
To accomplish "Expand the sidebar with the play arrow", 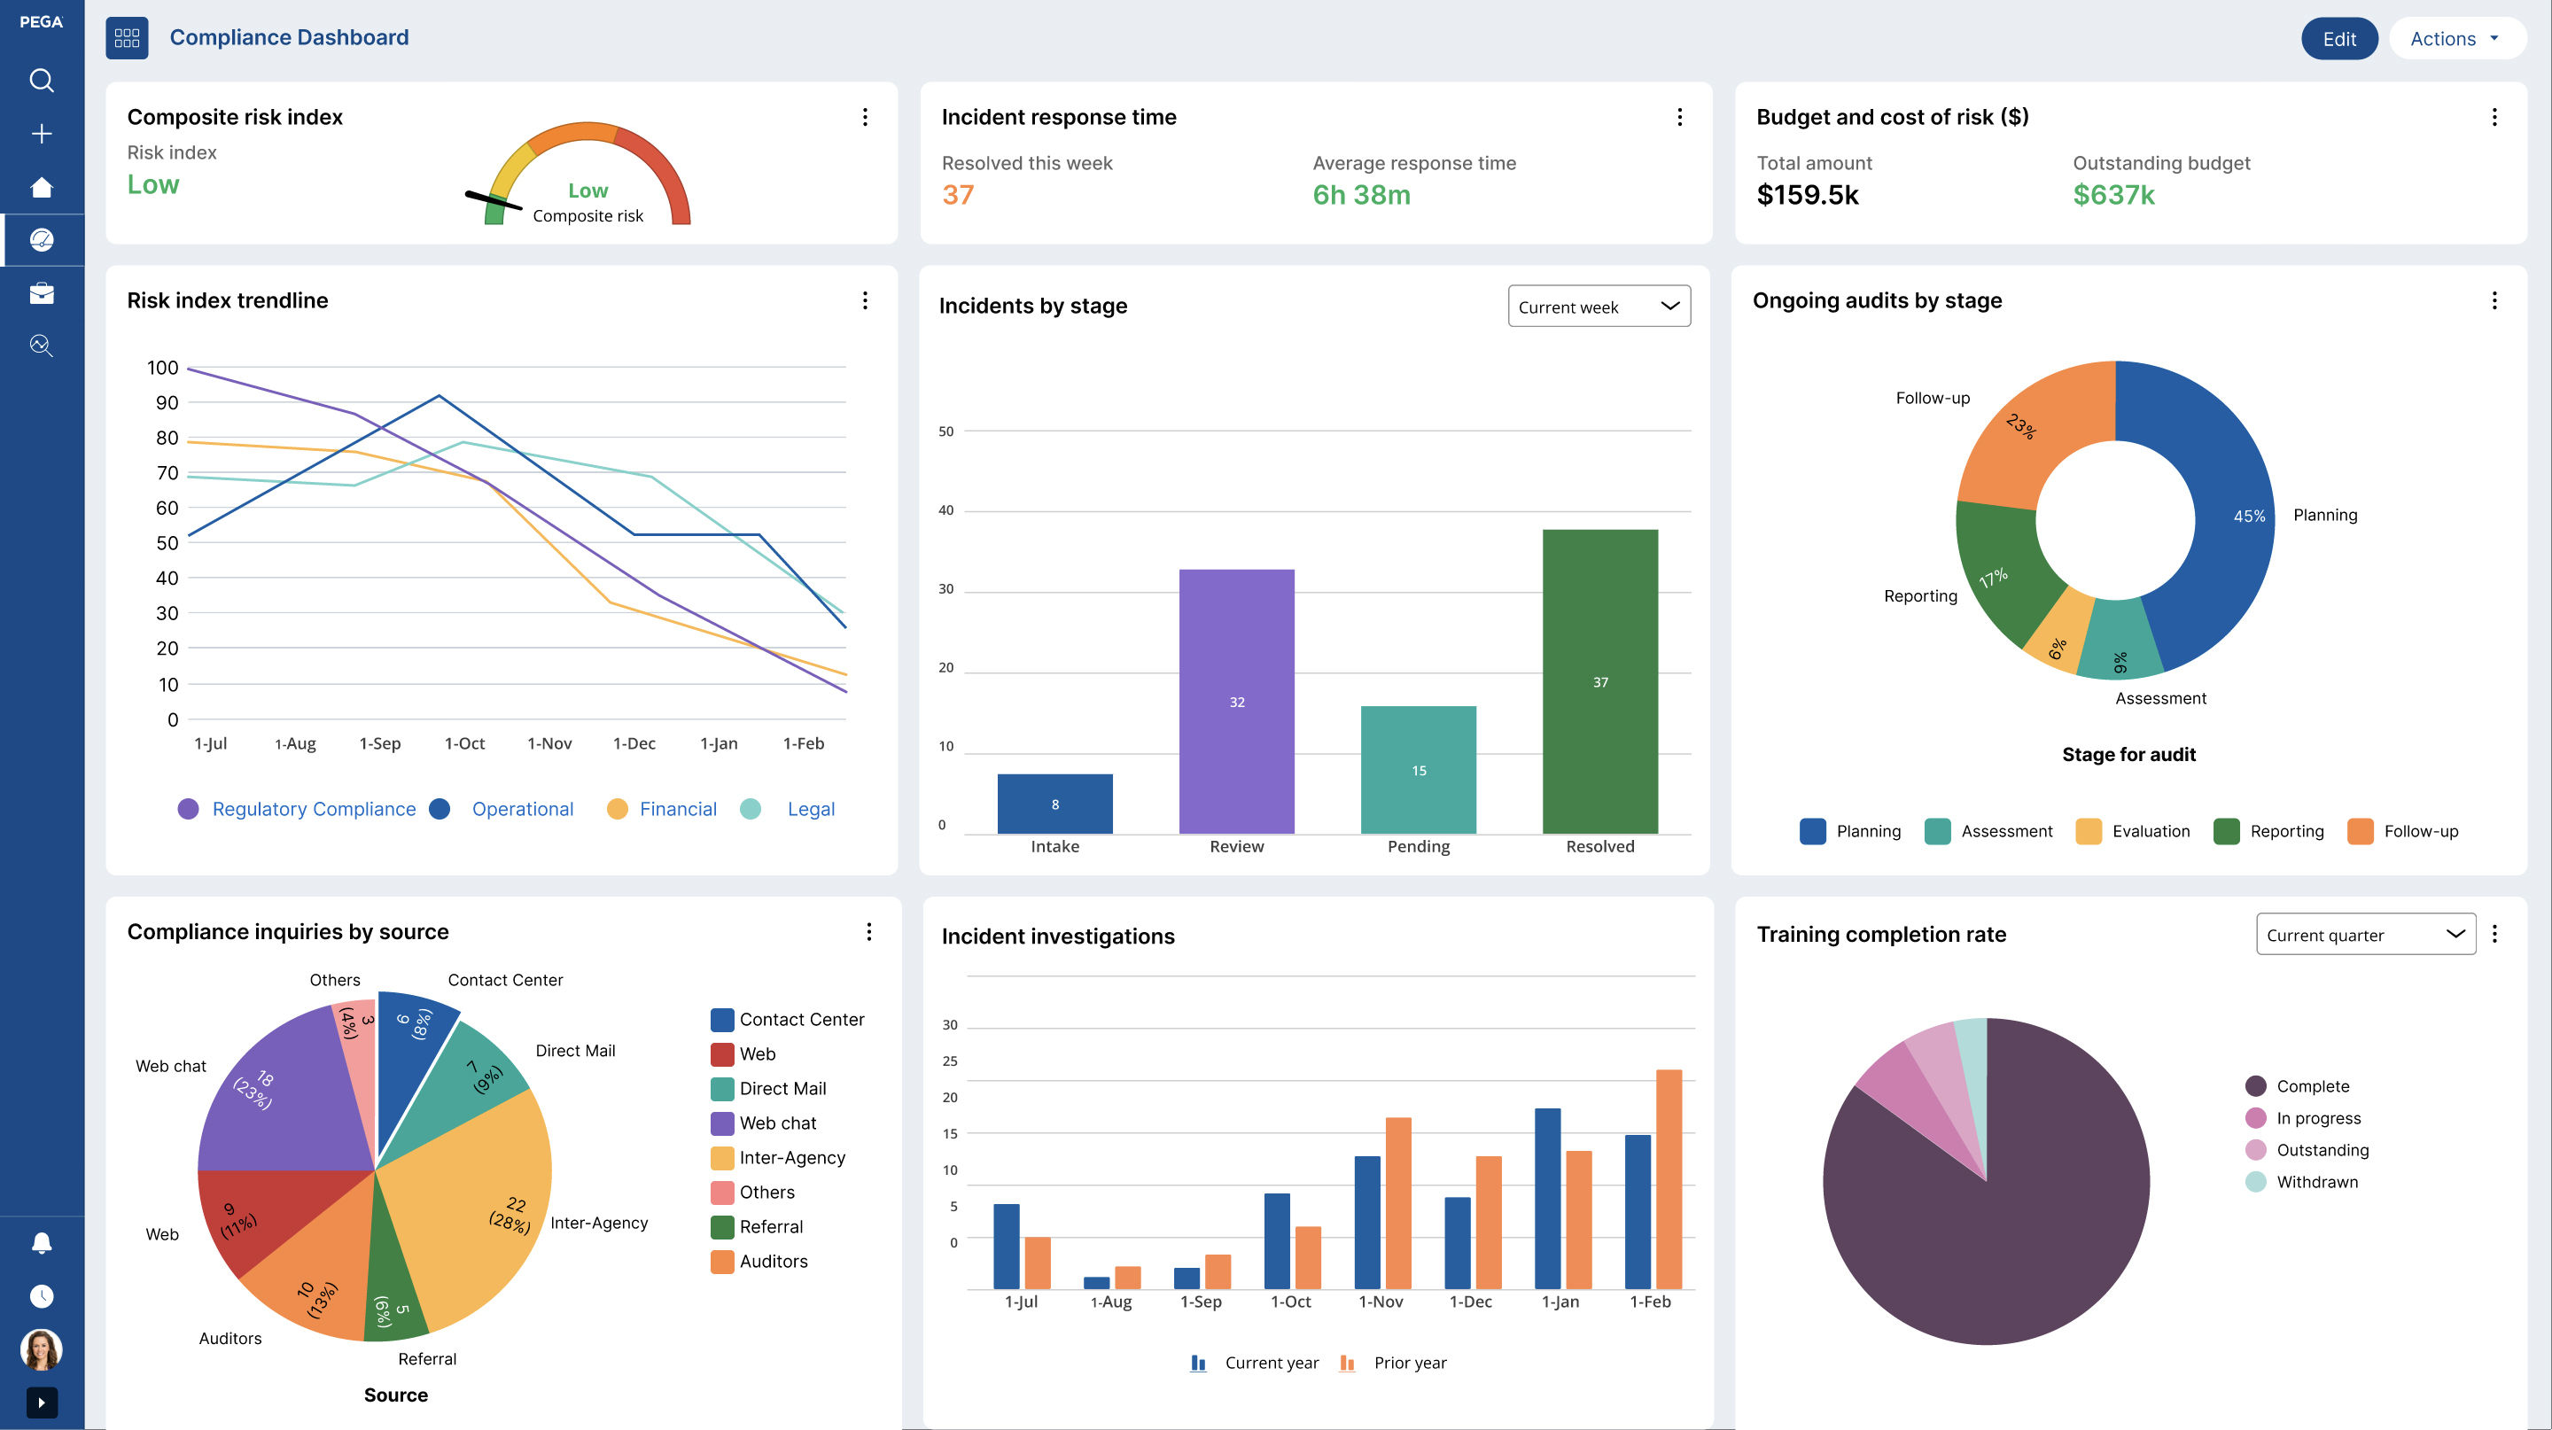I will pyautogui.click(x=42, y=1403).
